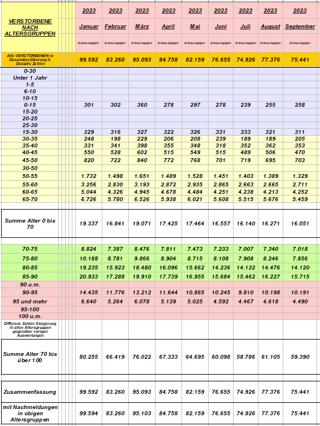Click value 14.120 in September 80-85 row

[x=300, y=268]
